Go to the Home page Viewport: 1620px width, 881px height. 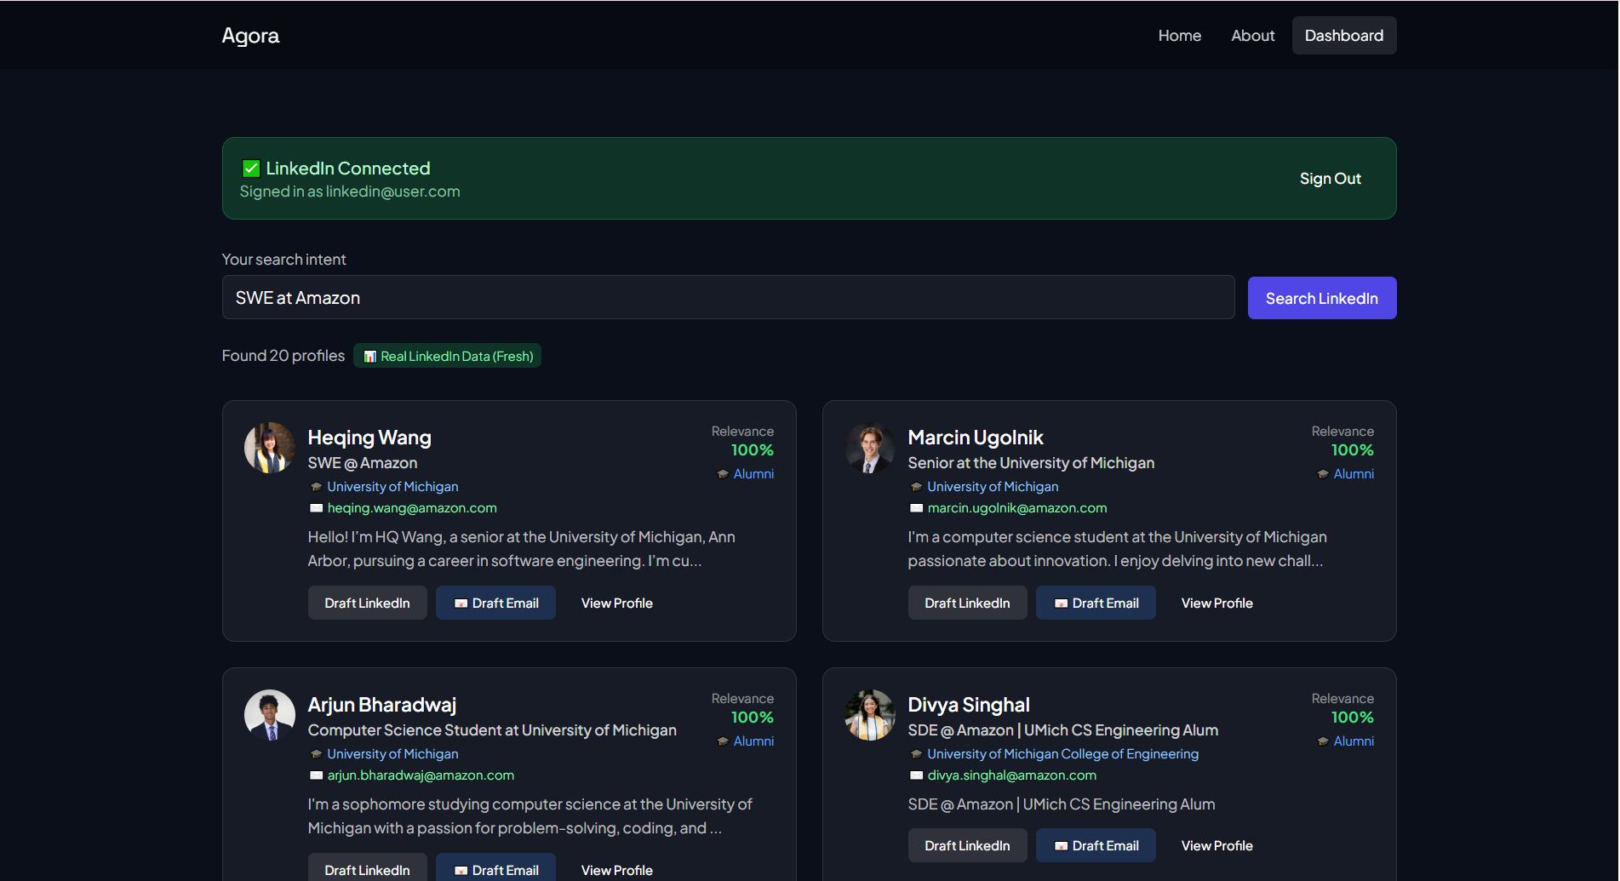coord(1179,36)
